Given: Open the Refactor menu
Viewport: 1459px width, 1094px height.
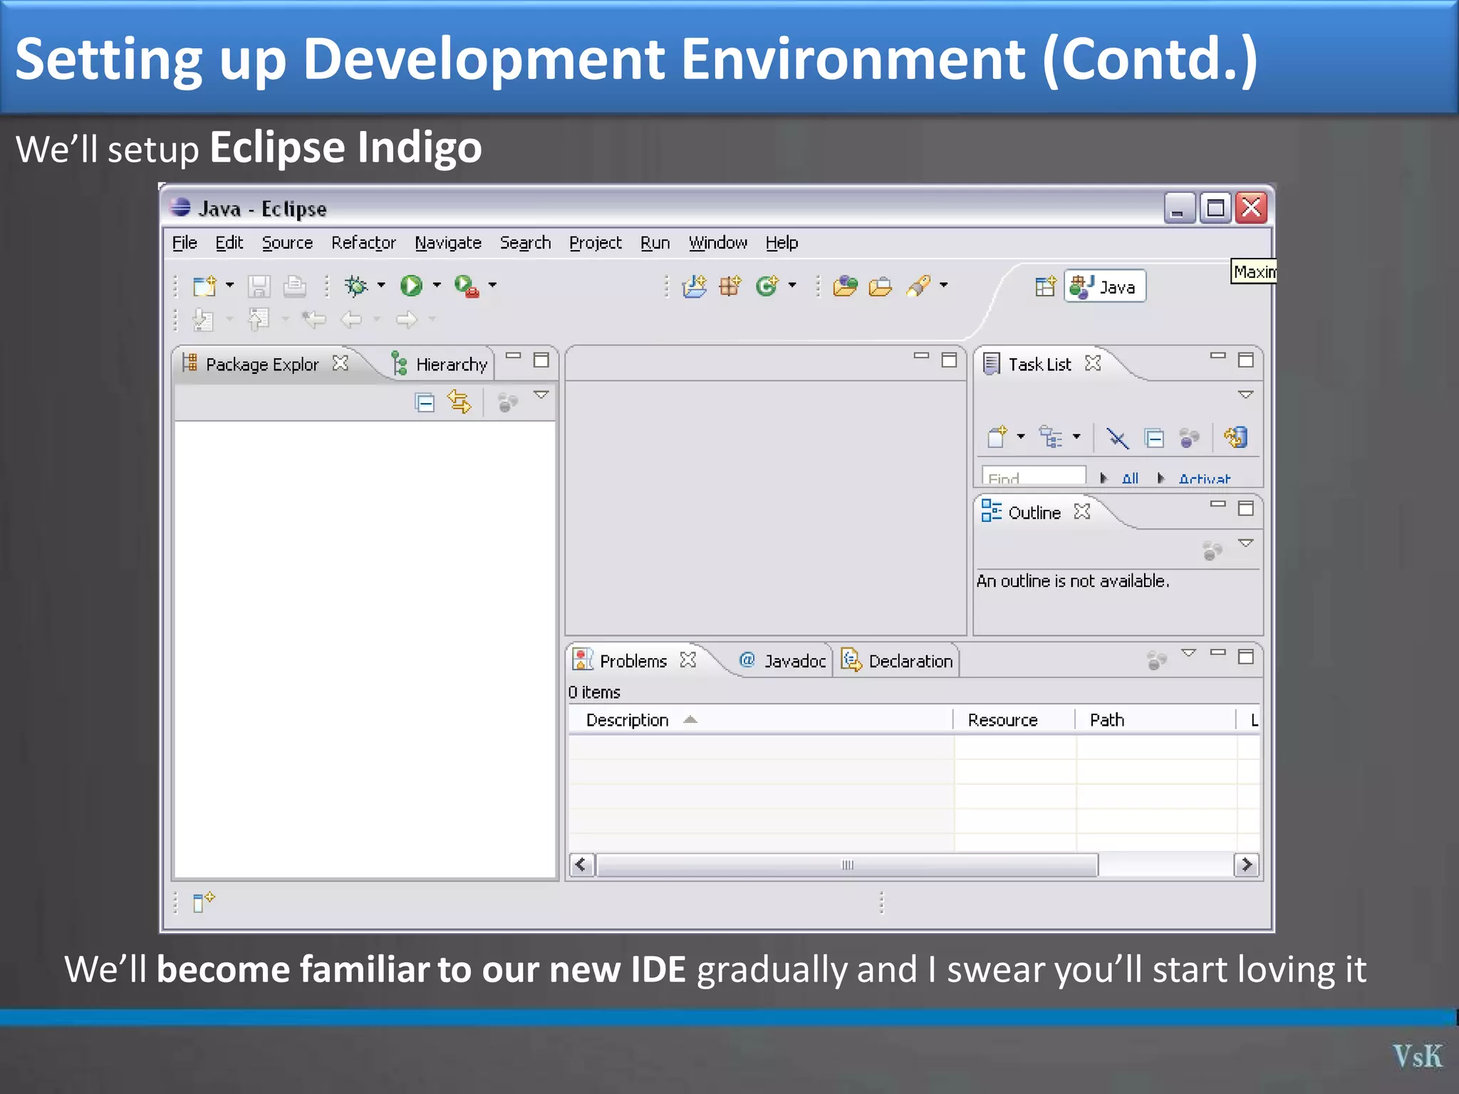Looking at the screenshot, I should [363, 243].
